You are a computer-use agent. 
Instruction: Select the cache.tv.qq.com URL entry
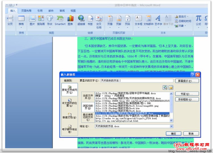click(x=132, y=118)
